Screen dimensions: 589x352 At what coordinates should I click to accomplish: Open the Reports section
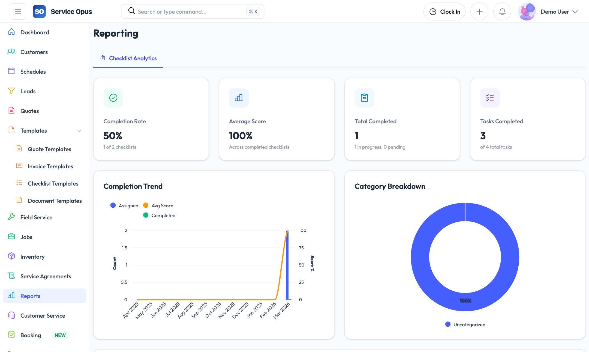(30, 296)
